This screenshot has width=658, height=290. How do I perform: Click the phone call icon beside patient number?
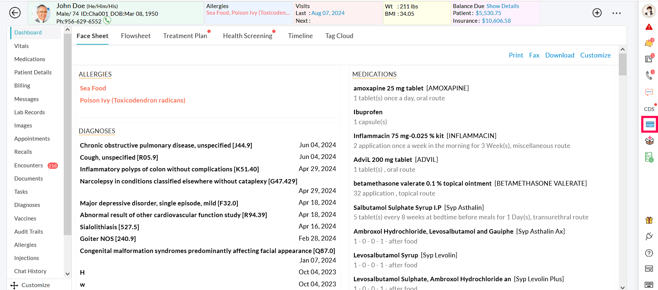tap(107, 21)
